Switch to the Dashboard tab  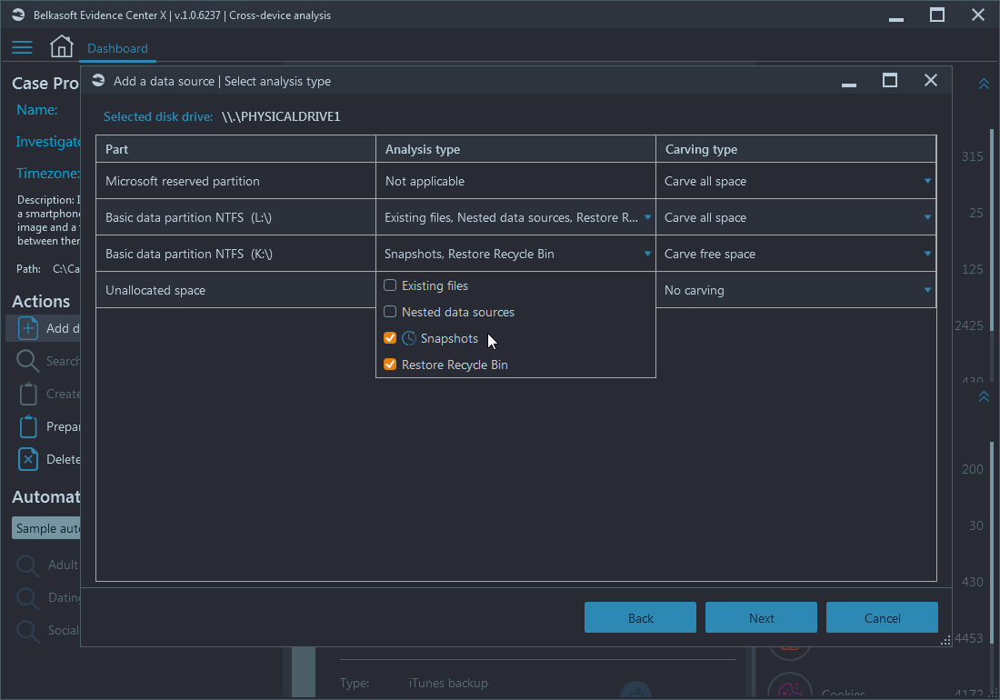point(117,48)
